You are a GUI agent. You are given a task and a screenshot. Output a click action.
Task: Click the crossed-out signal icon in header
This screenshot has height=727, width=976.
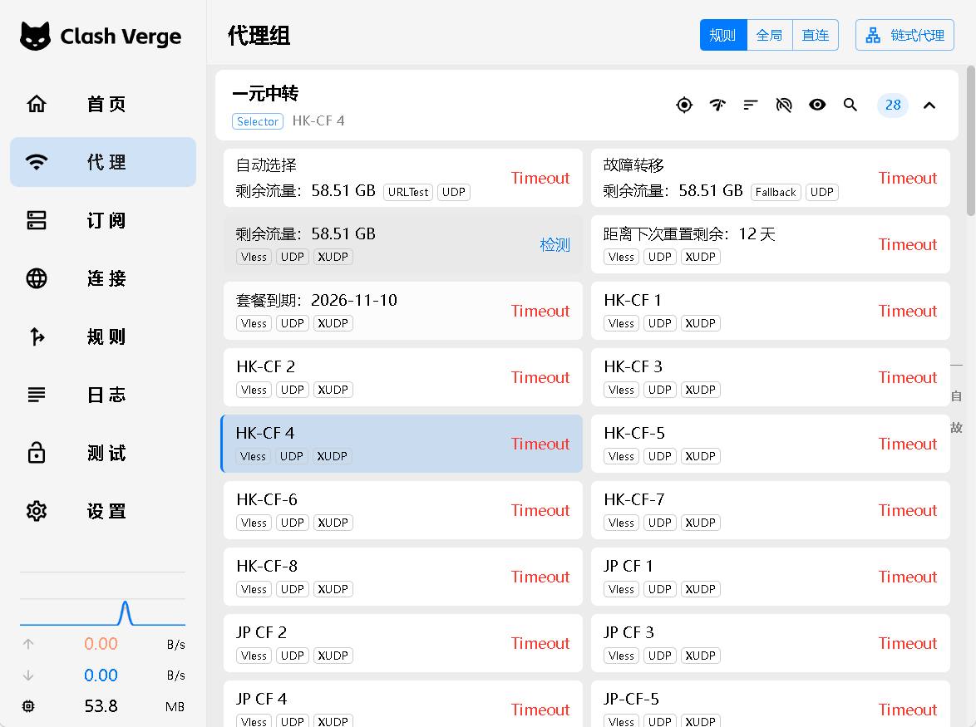click(784, 105)
